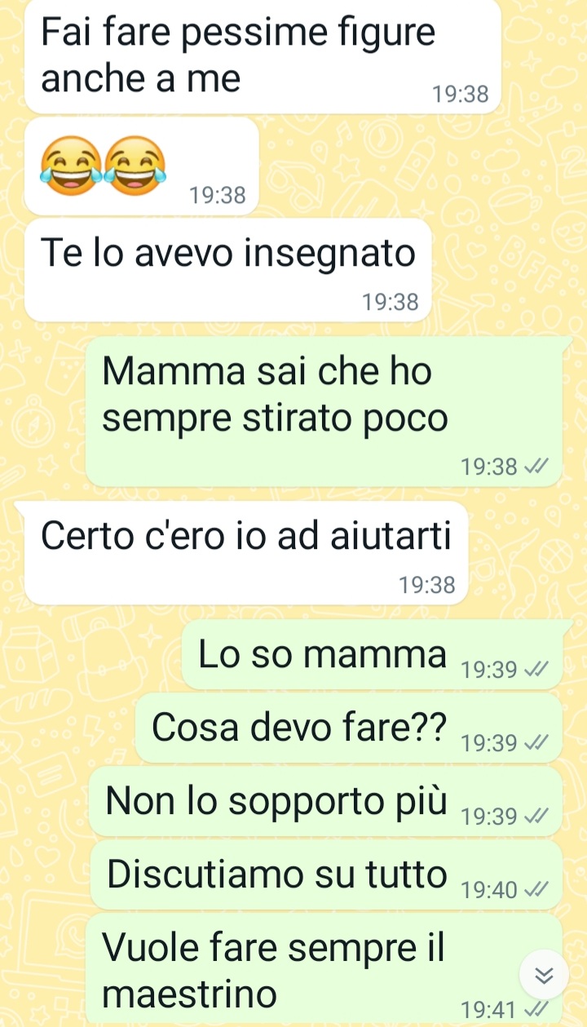
Task: Select the 'Non lo sopporto più' message
Action: (x=326, y=800)
